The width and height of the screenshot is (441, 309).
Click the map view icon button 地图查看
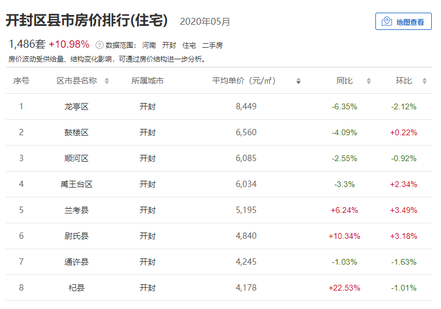(x=404, y=21)
